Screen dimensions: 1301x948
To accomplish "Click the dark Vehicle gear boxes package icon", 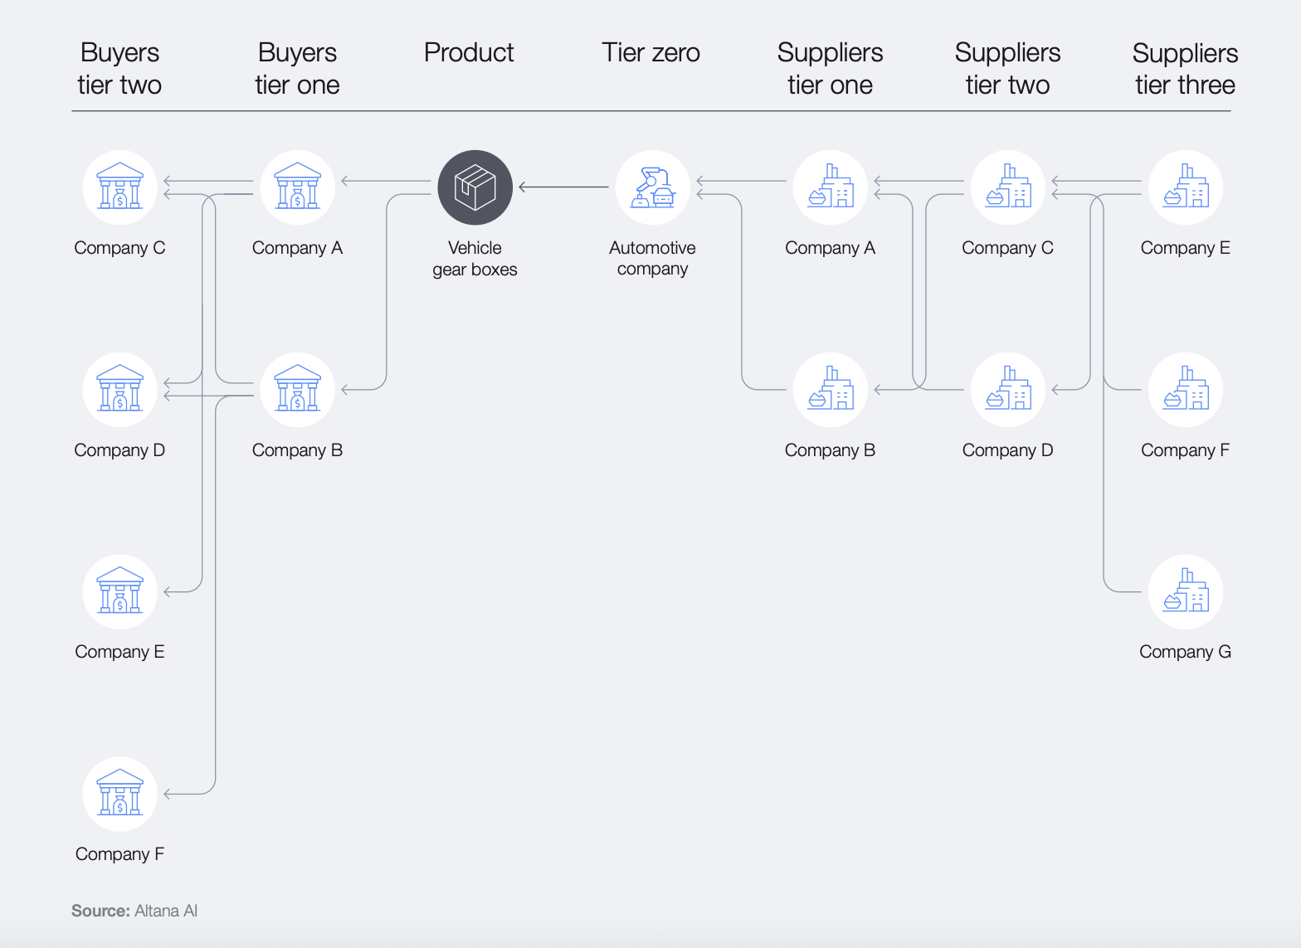I will [475, 187].
